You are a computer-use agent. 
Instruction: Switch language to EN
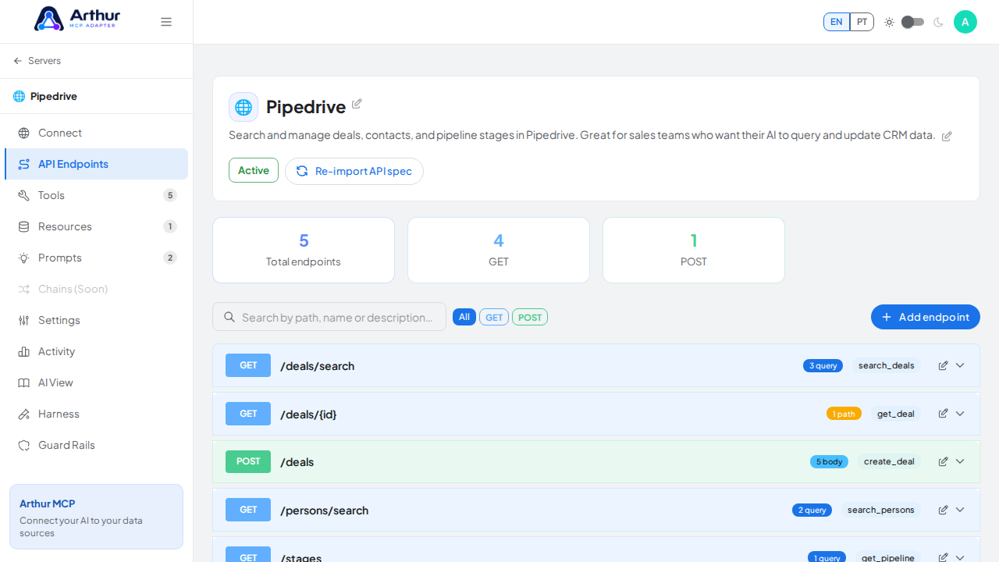(x=837, y=22)
